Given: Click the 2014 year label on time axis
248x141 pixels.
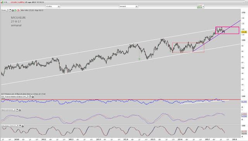Looking at the screenshot, I should click(126, 139).
